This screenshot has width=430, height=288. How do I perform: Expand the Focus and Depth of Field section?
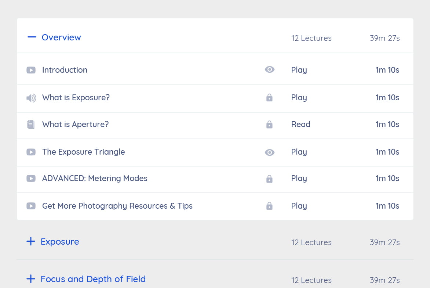point(31,279)
